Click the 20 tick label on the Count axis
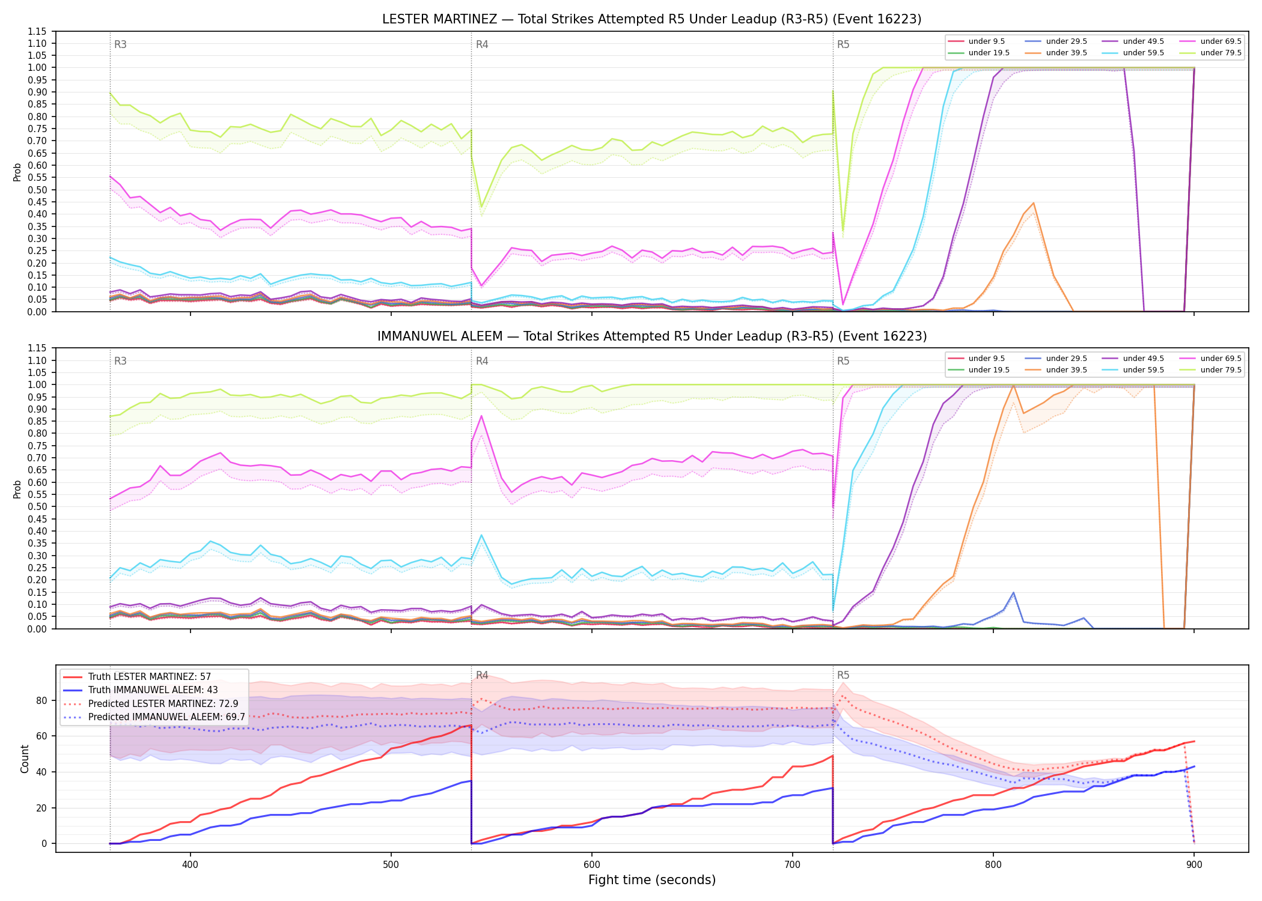Screen dimensions: 1262x901 tap(41, 808)
